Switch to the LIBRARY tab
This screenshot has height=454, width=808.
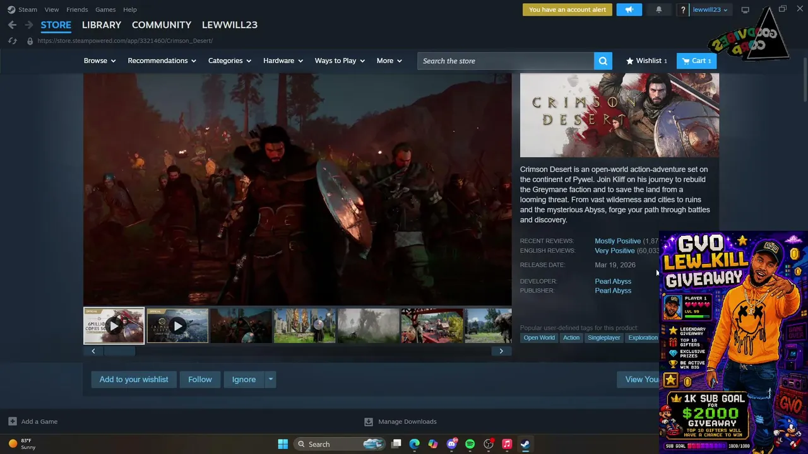(x=102, y=25)
